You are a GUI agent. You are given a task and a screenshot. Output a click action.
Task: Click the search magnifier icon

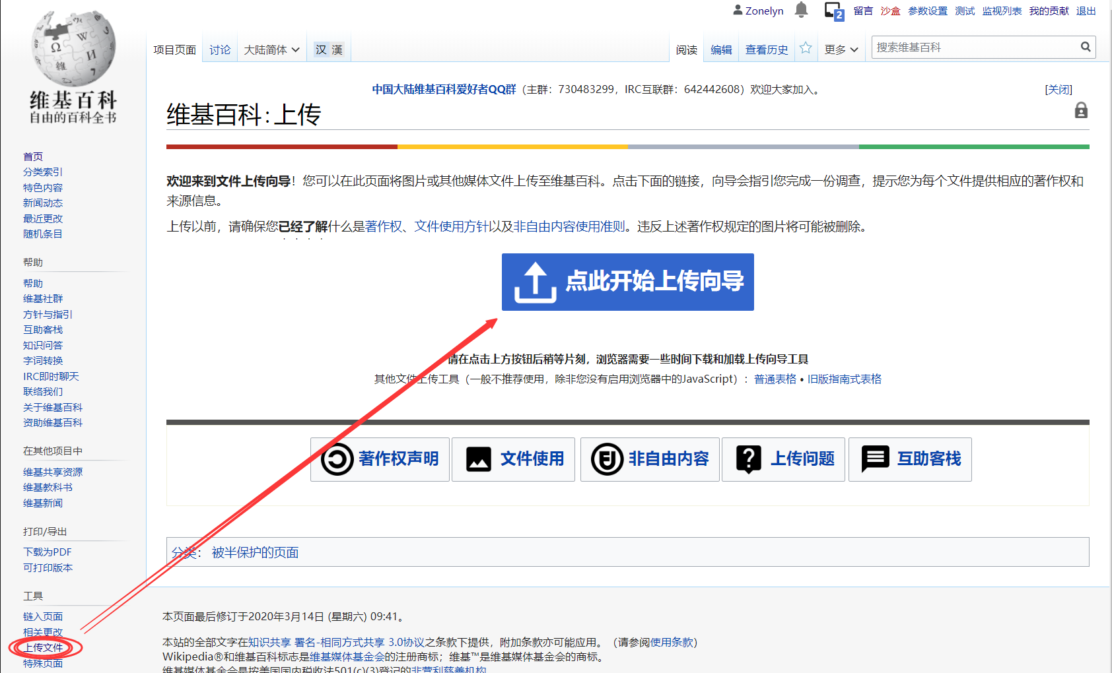click(1085, 47)
